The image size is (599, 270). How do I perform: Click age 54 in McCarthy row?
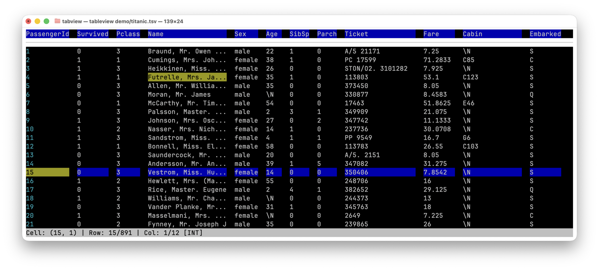click(270, 103)
